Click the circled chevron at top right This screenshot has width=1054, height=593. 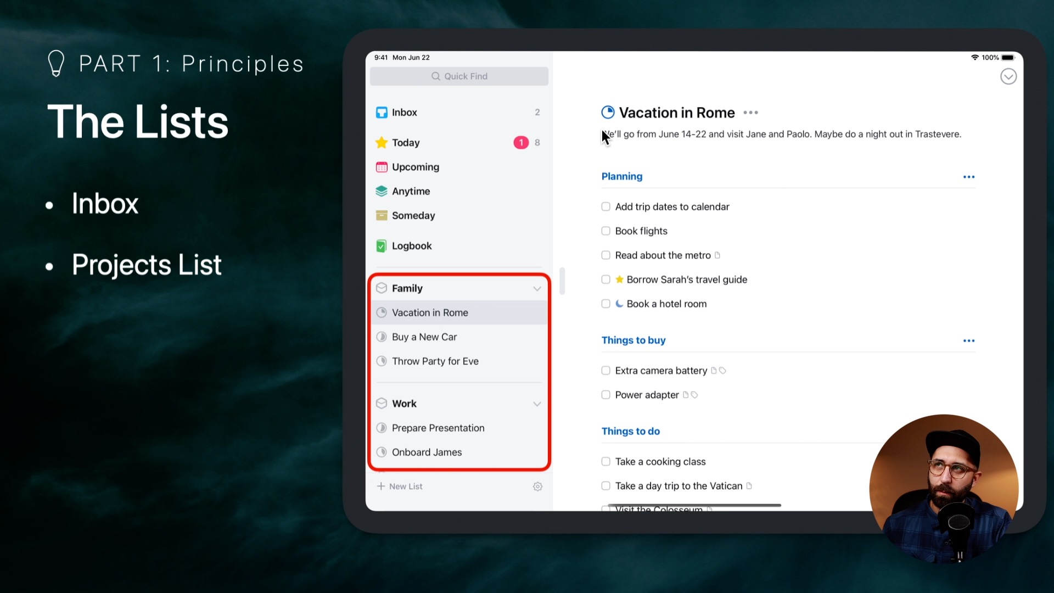(1008, 76)
